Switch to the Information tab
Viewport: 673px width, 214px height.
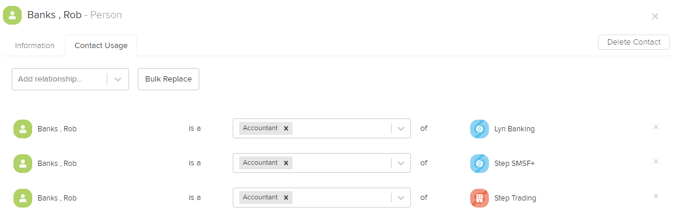[35, 46]
